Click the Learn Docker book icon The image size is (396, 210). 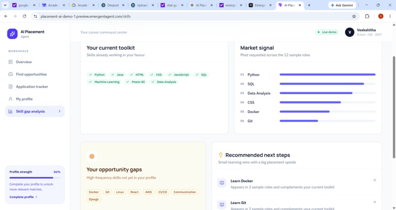click(222, 183)
